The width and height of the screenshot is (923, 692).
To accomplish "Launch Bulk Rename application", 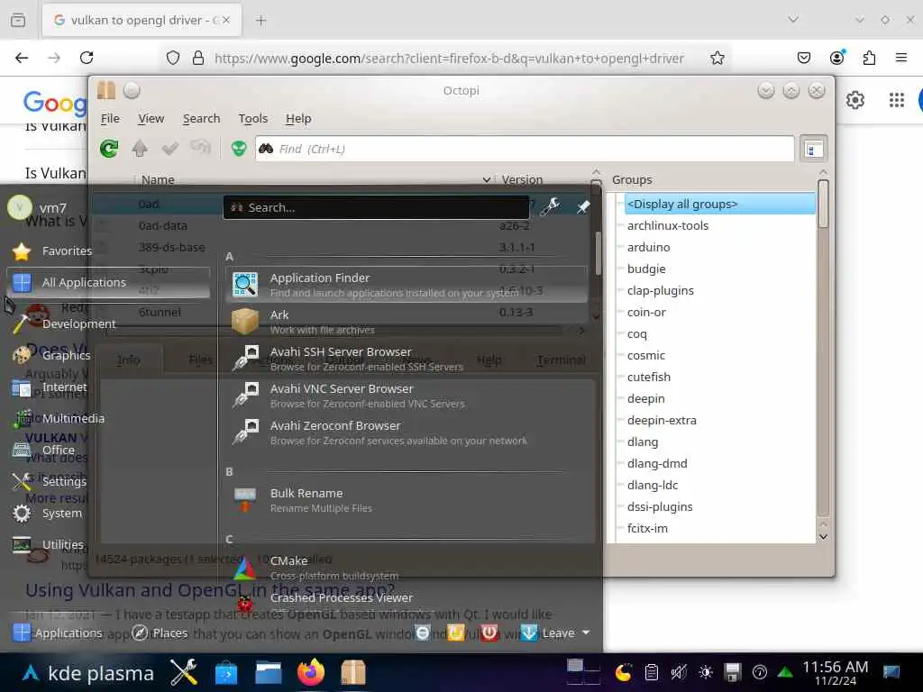I will pos(407,500).
